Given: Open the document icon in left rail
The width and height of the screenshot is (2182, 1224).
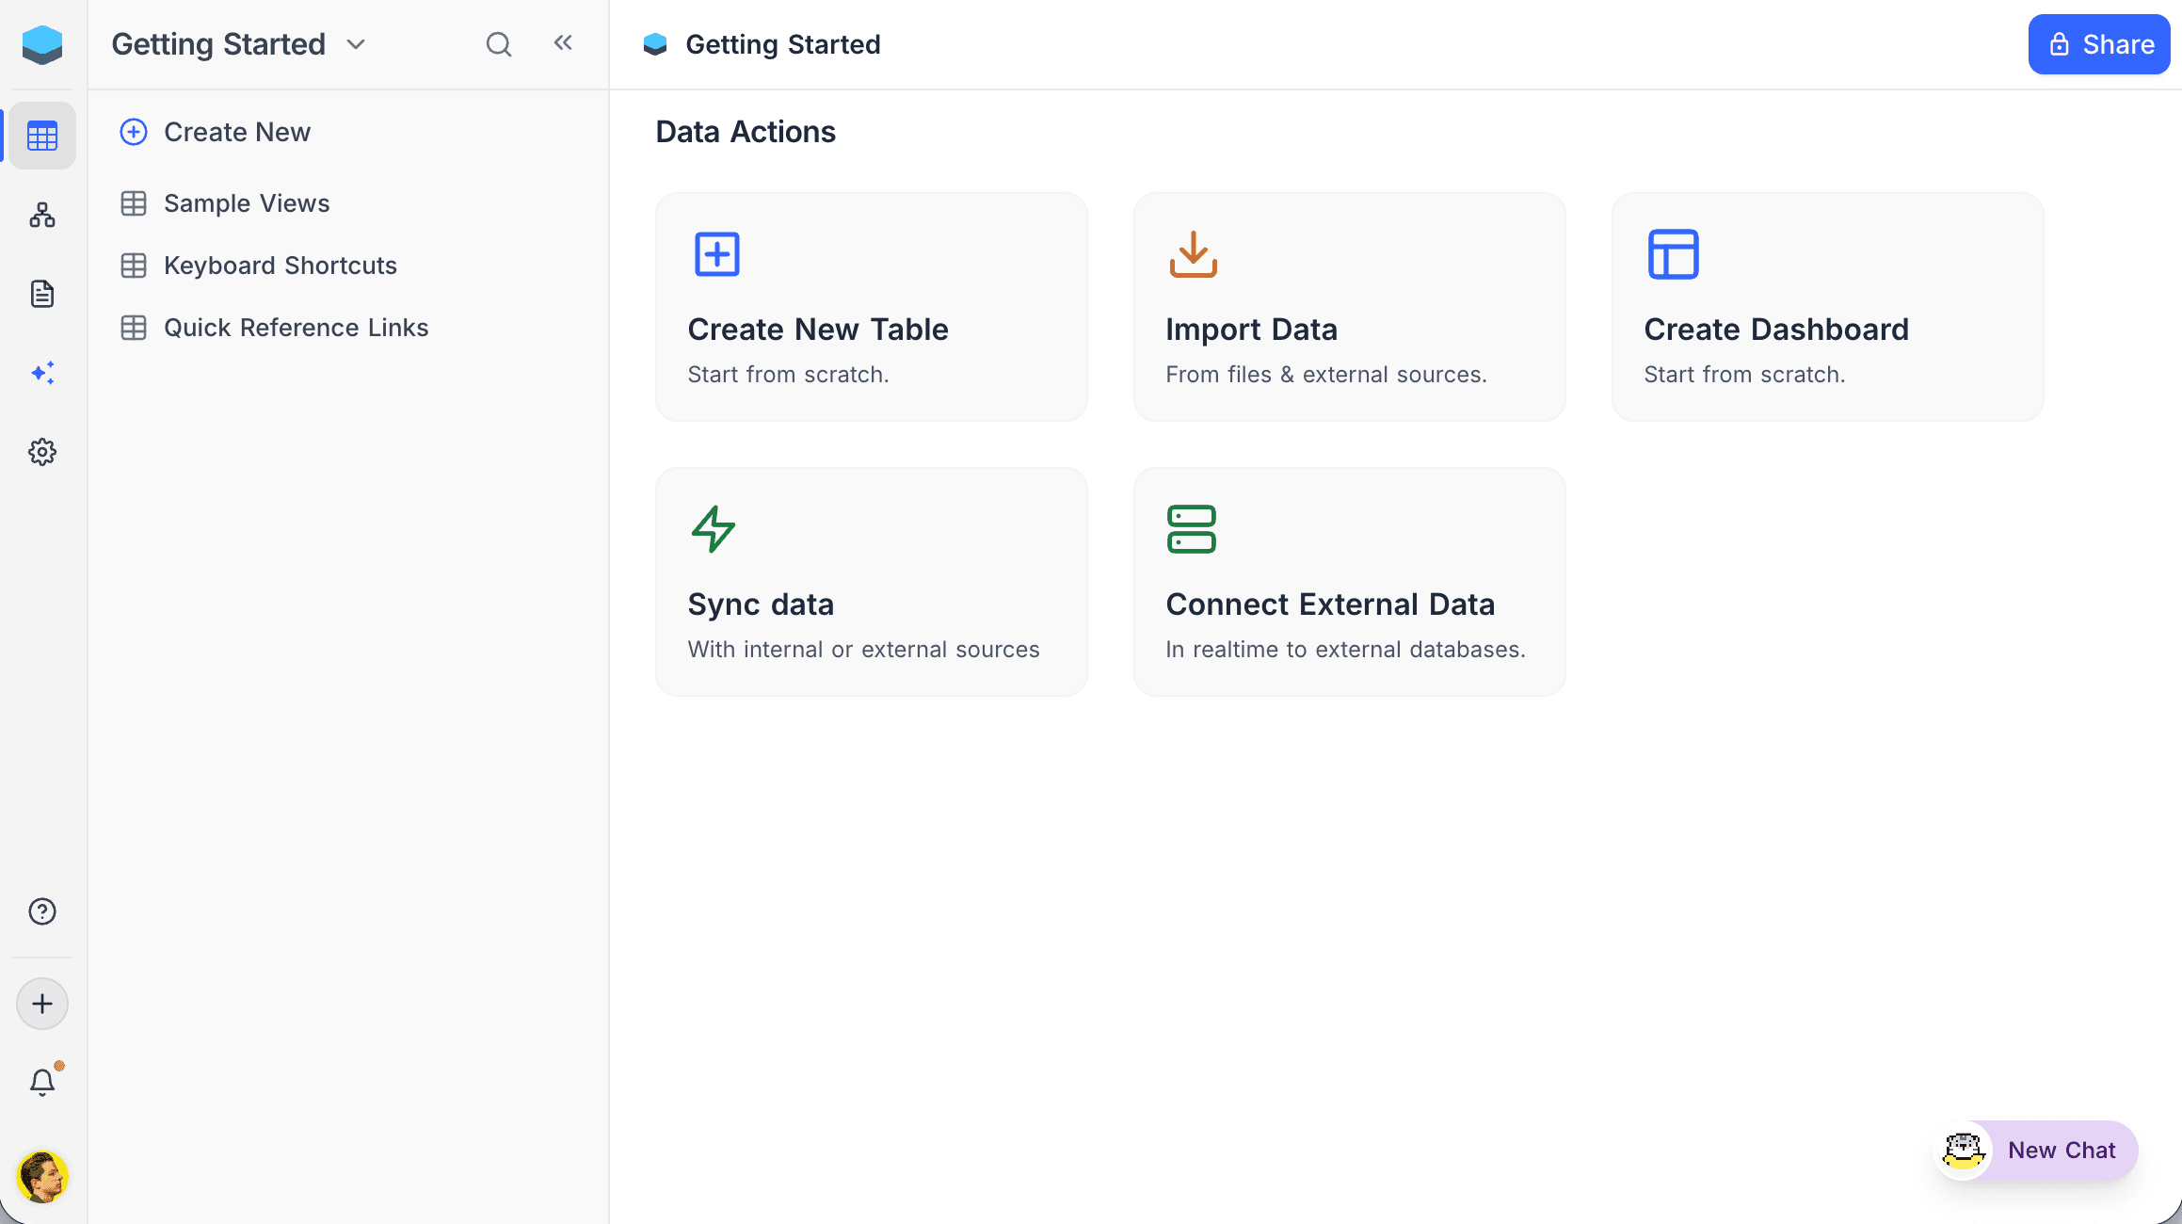Looking at the screenshot, I should [42, 294].
